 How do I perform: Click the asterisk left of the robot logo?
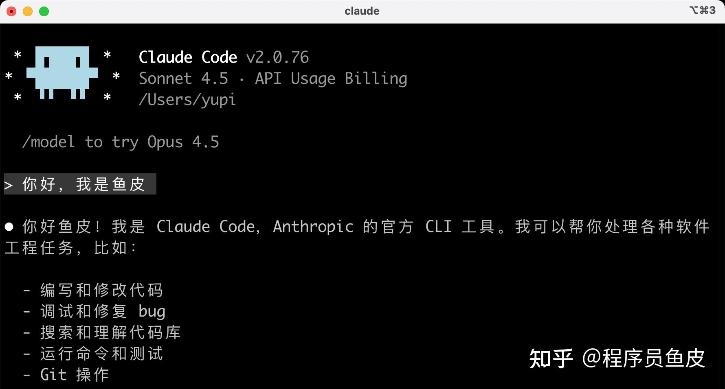point(8,76)
